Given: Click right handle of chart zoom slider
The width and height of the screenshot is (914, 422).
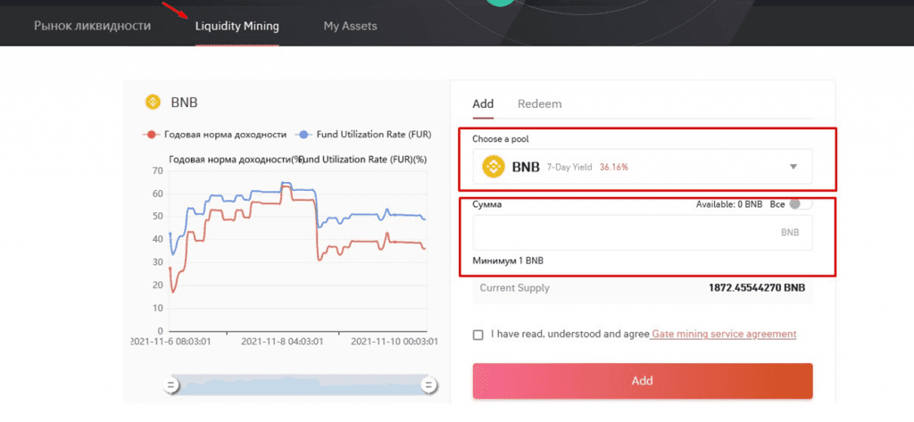Looking at the screenshot, I should pyautogui.click(x=429, y=385).
